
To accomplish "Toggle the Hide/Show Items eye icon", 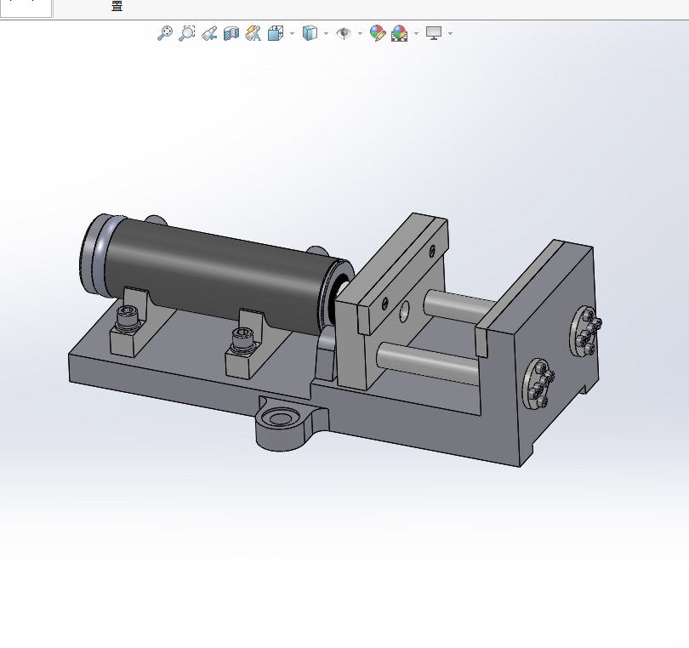I will point(344,33).
